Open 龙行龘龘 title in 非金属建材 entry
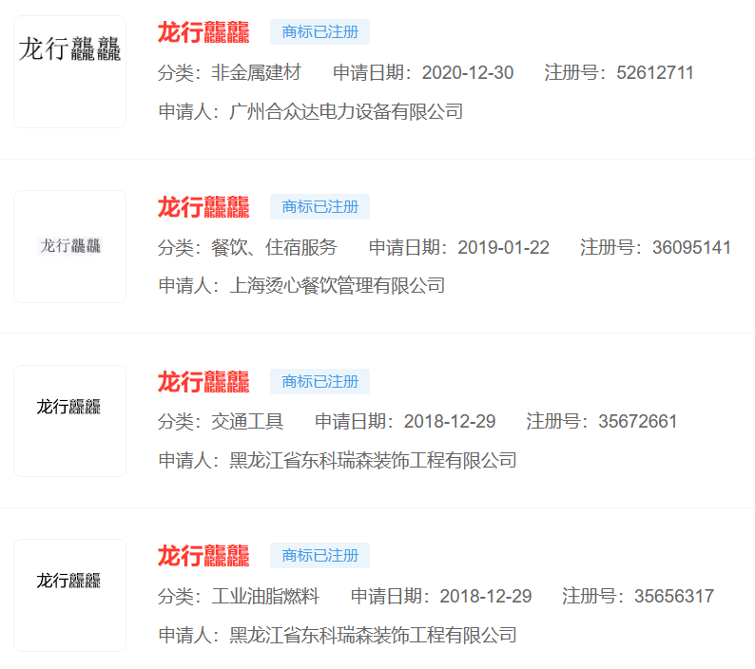Image resolution: width=755 pixels, height=669 pixels. click(x=203, y=32)
